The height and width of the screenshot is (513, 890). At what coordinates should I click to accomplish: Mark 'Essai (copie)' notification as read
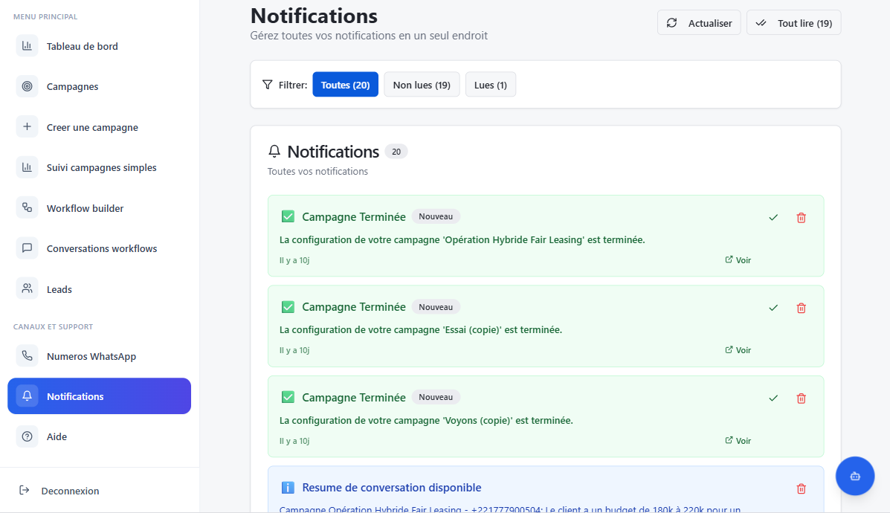click(x=773, y=308)
